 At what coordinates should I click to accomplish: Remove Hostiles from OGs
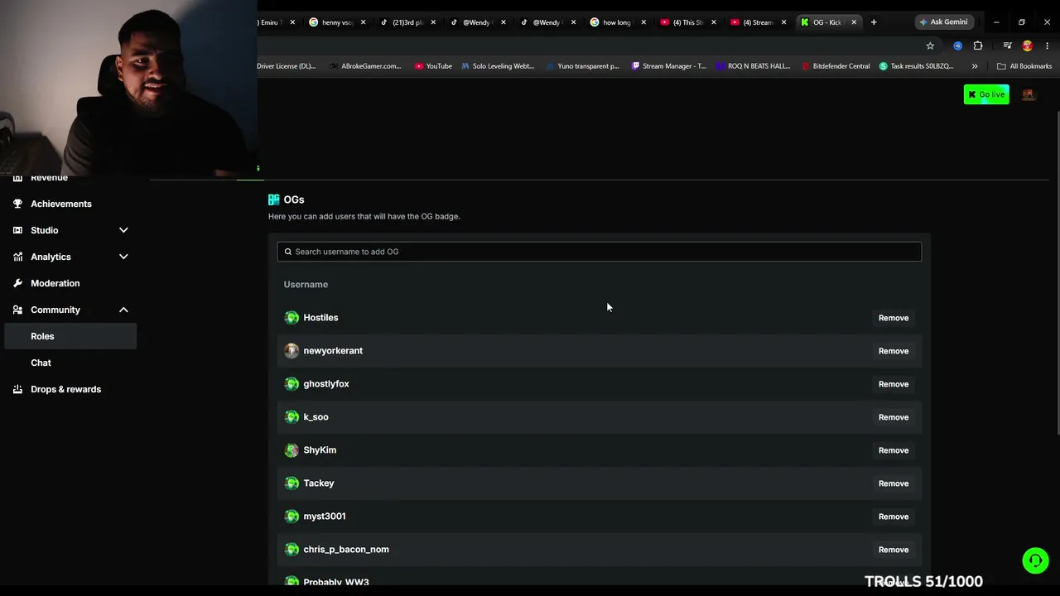pyautogui.click(x=894, y=318)
